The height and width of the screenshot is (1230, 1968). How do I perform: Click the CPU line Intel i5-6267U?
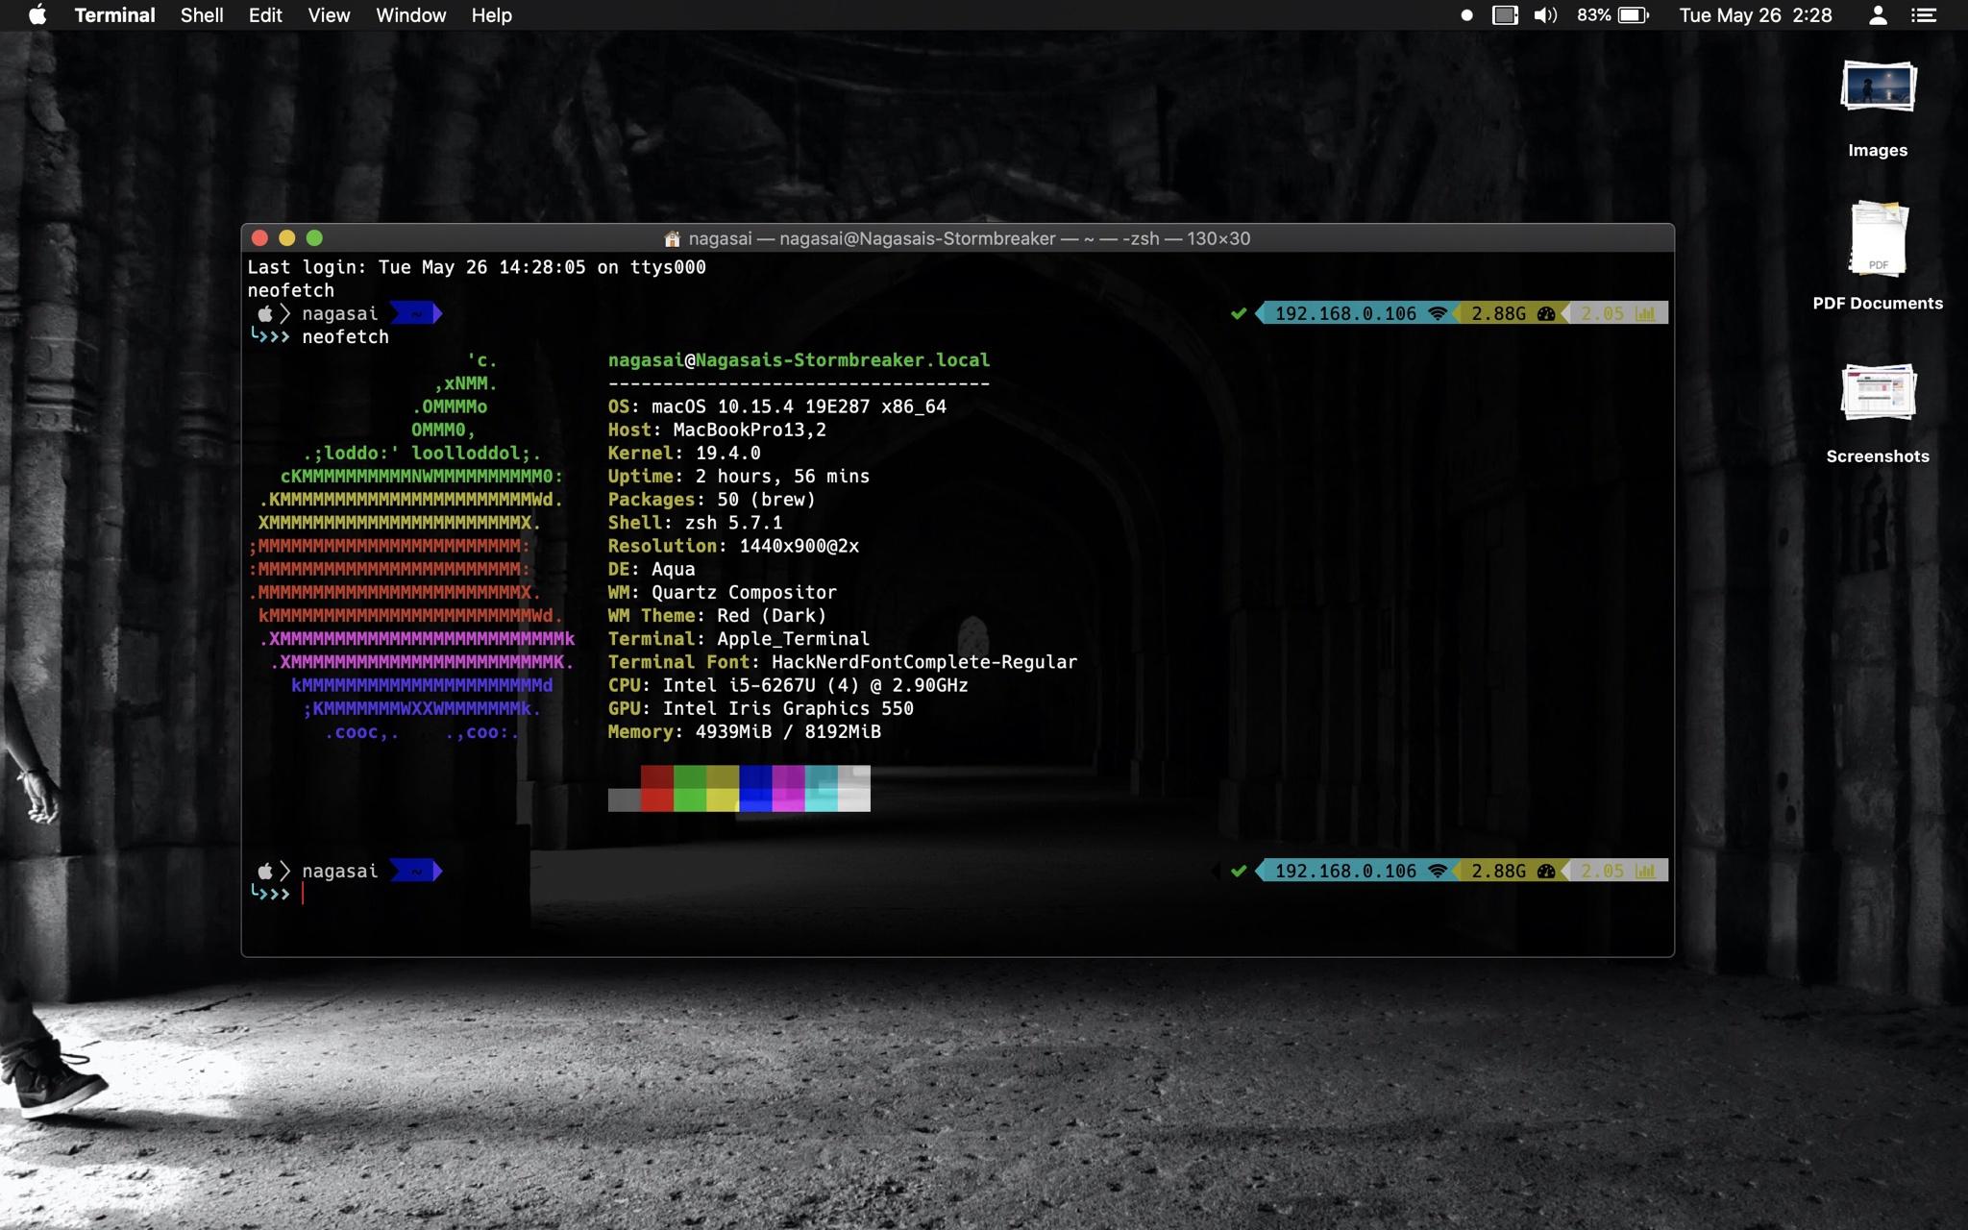point(788,685)
